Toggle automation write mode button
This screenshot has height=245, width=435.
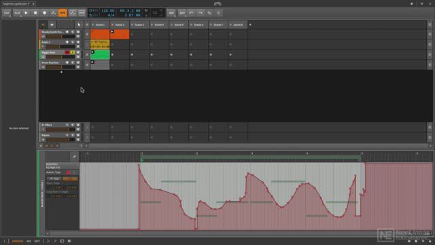pyautogui.click(x=53, y=13)
